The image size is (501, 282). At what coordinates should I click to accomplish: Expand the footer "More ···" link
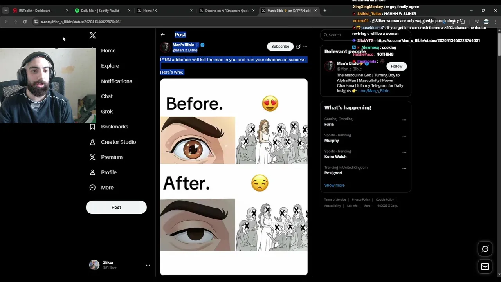click(x=368, y=206)
